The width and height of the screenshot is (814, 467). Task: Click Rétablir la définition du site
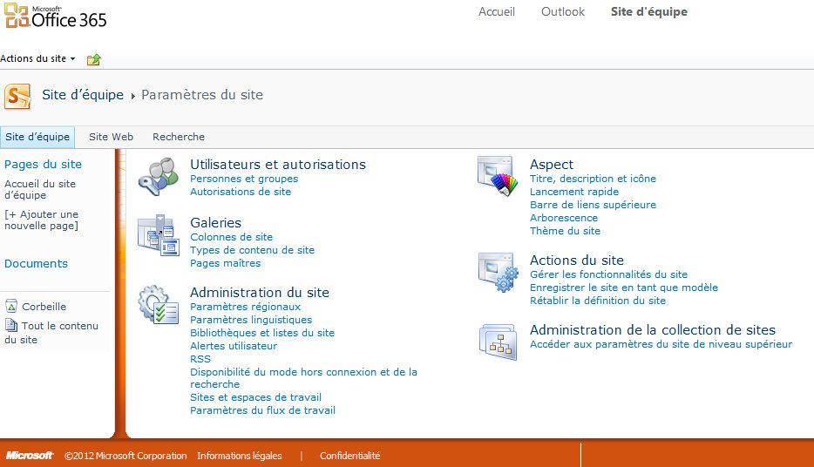tap(598, 301)
